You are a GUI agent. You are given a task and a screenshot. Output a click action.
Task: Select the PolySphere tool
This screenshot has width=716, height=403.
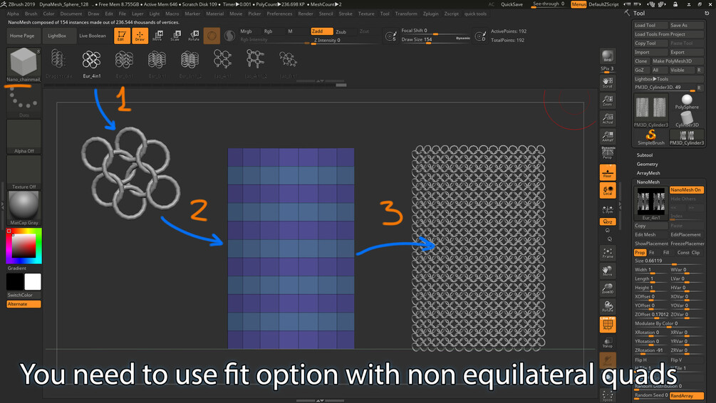pos(687,102)
